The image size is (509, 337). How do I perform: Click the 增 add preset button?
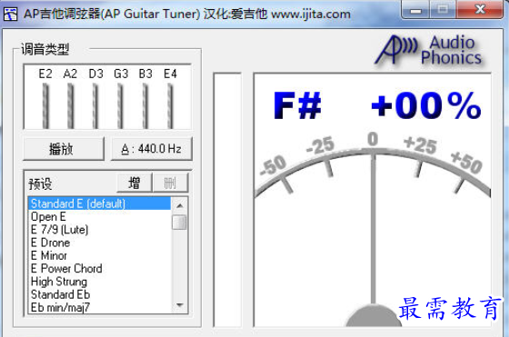click(x=135, y=183)
